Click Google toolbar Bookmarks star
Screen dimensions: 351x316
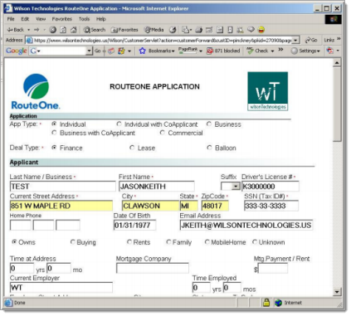point(142,51)
